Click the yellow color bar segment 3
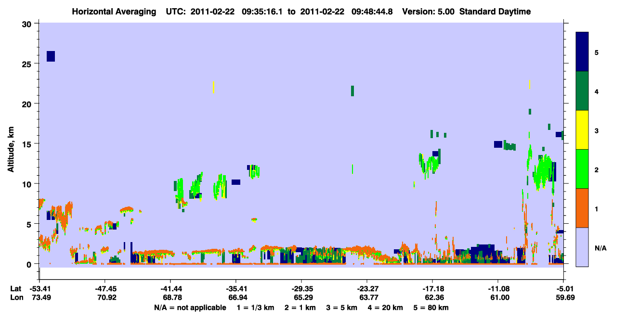Viewport: 626px width, 321px height. (582, 130)
